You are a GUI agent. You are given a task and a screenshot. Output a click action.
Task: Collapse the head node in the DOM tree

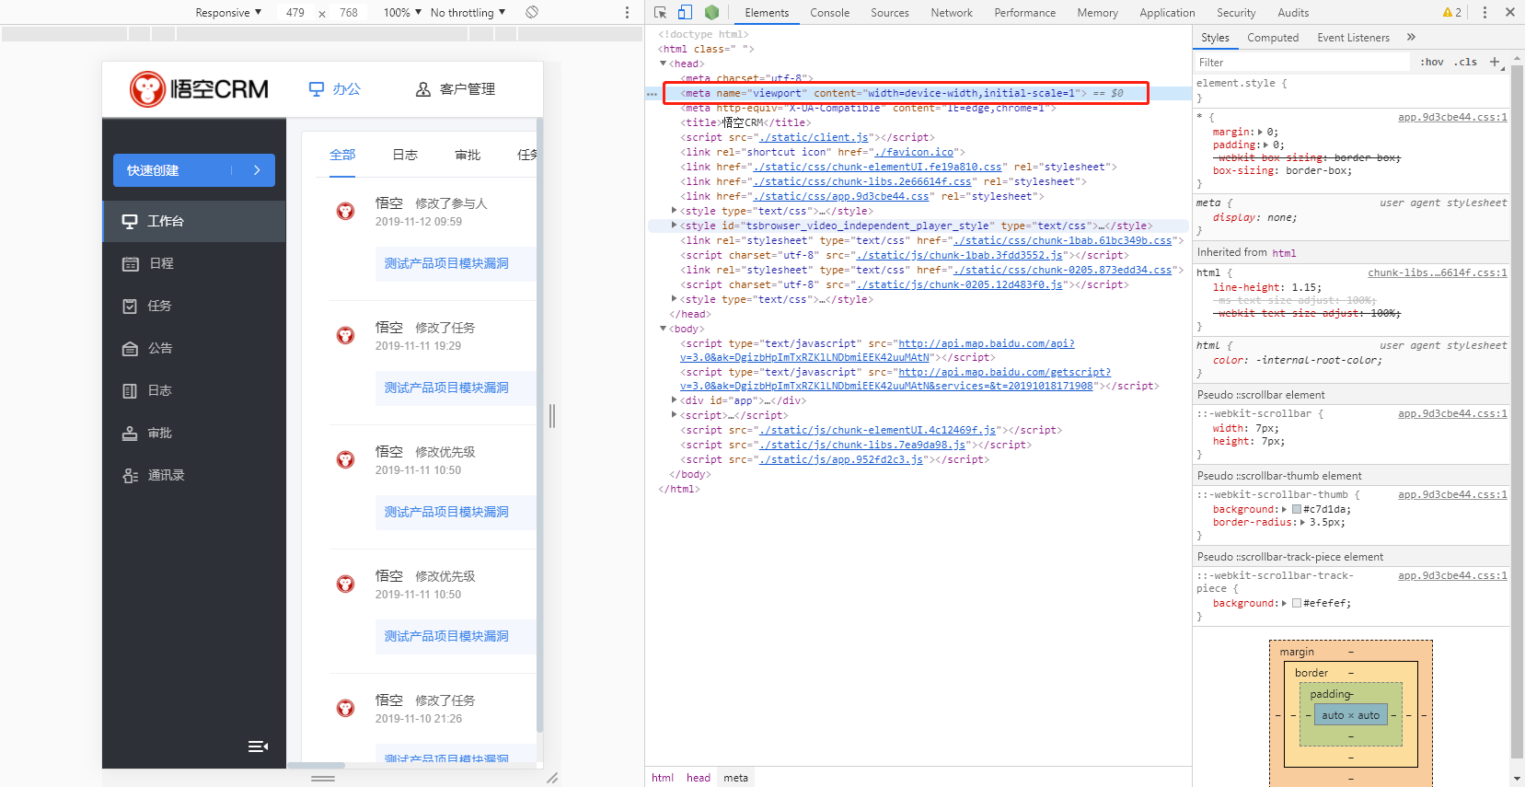(664, 64)
